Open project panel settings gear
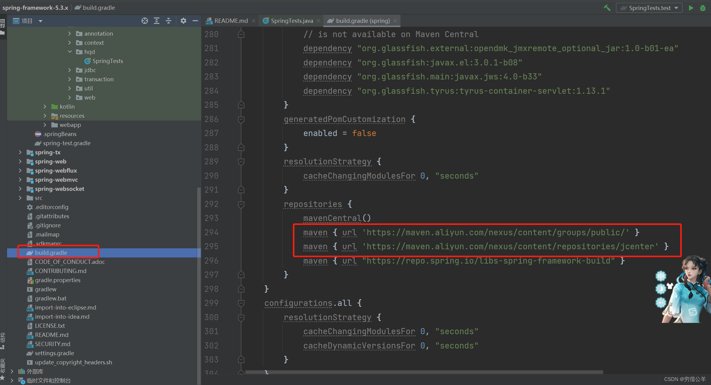The image size is (711, 385). click(183, 21)
